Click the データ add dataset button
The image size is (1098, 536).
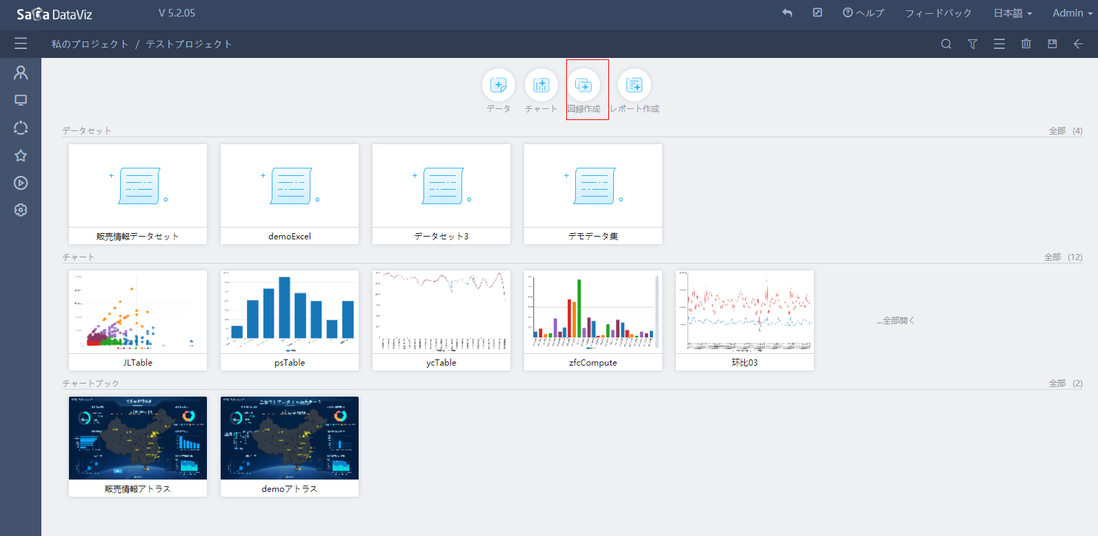pyautogui.click(x=499, y=91)
